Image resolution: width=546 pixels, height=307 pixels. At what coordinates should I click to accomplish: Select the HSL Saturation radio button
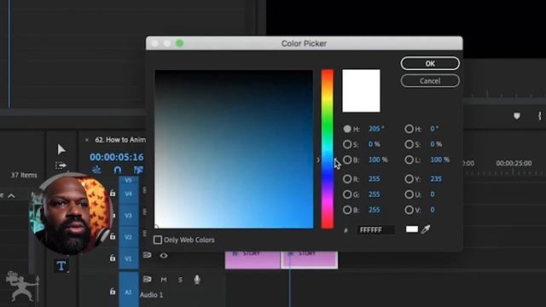[x=409, y=144]
